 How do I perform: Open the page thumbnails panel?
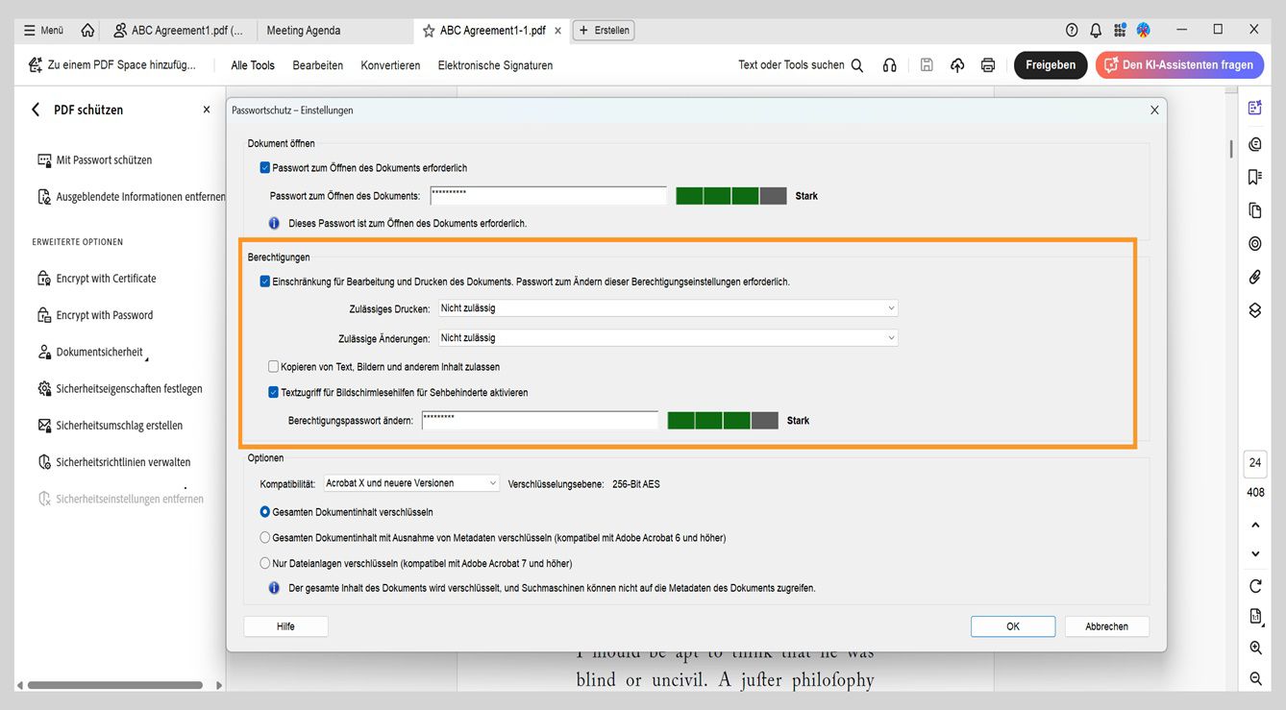pos(1254,209)
